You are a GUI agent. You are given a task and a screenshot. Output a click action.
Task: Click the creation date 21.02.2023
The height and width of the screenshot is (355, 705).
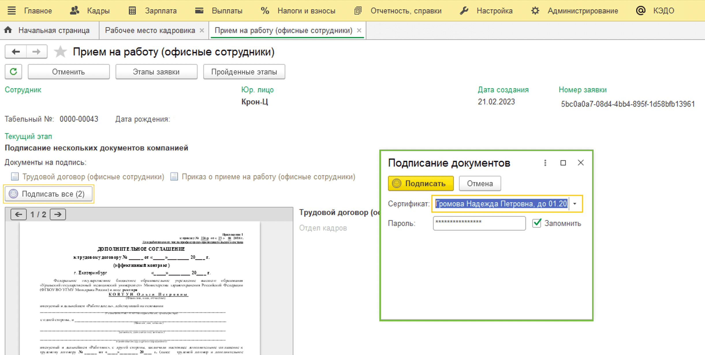pyautogui.click(x=496, y=102)
